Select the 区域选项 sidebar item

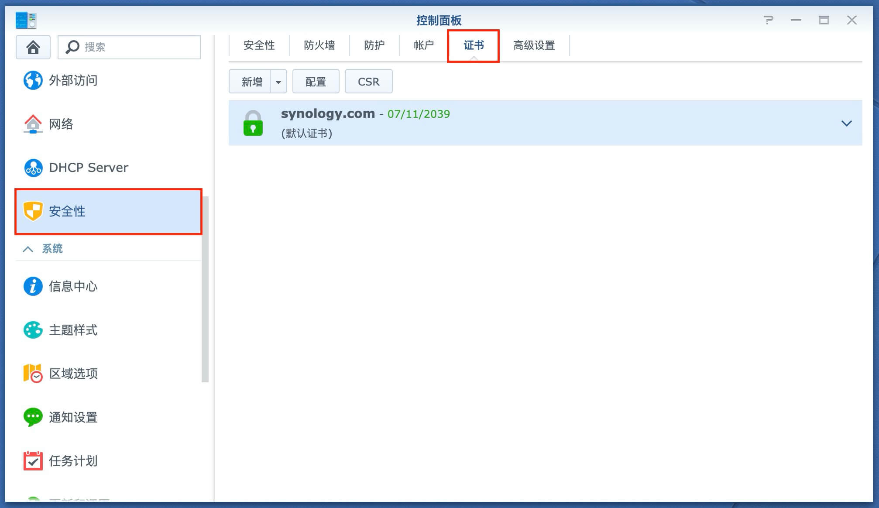(x=108, y=374)
